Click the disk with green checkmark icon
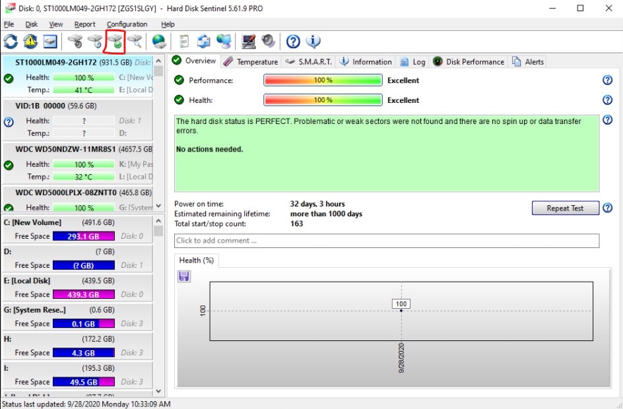This screenshot has height=409, width=623. point(115,42)
